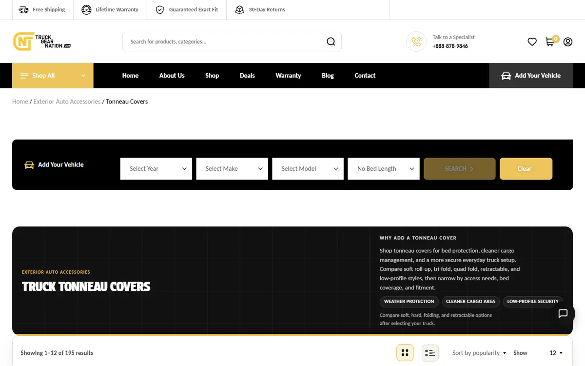Viewport: 585px width, 366px height.
Task: Switch to grid view layout
Action: click(x=405, y=353)
